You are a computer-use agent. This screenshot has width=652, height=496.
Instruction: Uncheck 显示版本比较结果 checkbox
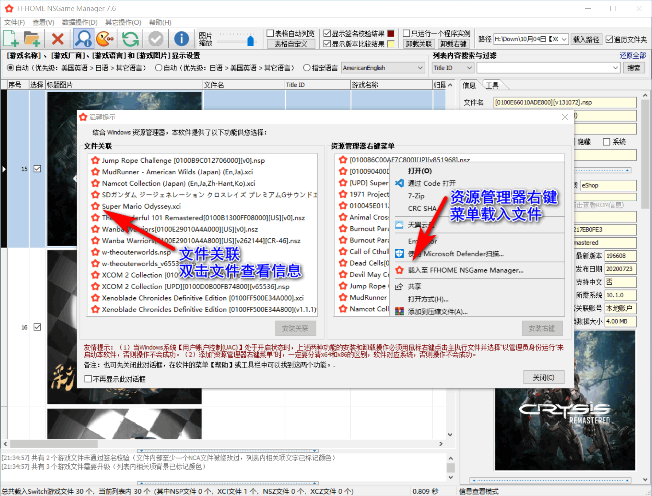point(327,44)
